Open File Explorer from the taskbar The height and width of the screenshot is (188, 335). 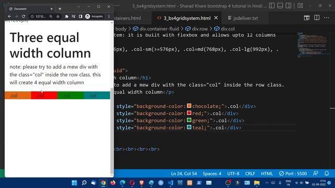[x=257, y=183]
